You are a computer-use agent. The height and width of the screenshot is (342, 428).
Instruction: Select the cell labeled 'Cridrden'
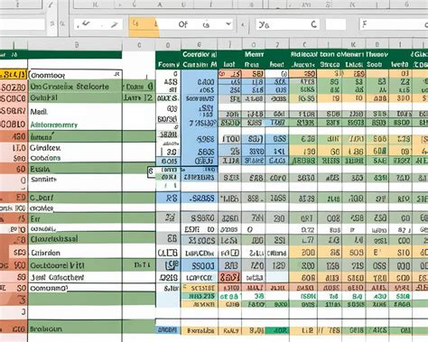(75, 253)
